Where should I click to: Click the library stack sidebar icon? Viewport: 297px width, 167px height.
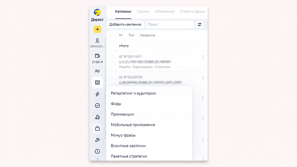pyautogui.click(x=97, y=129)
